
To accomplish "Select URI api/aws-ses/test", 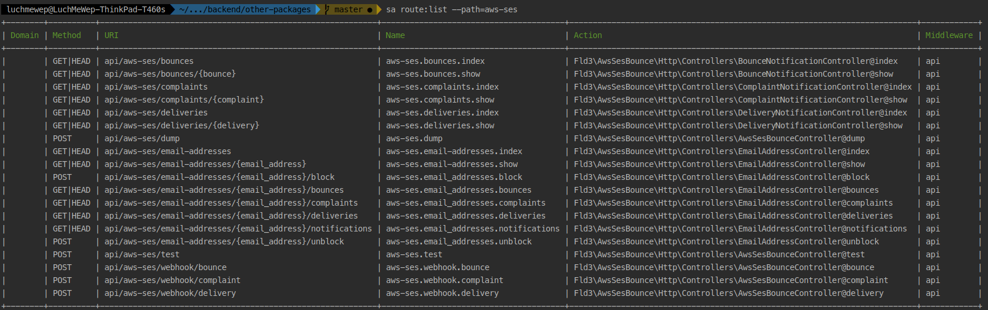I will [x=142, y=254].
